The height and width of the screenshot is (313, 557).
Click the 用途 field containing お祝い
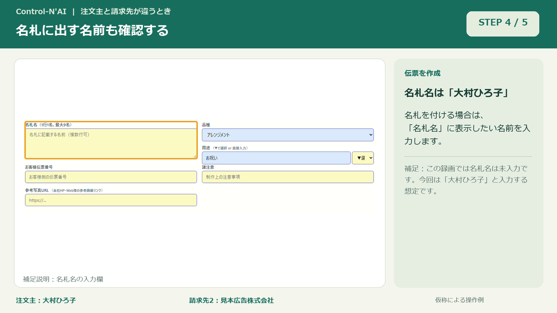[x=276, y=158]
